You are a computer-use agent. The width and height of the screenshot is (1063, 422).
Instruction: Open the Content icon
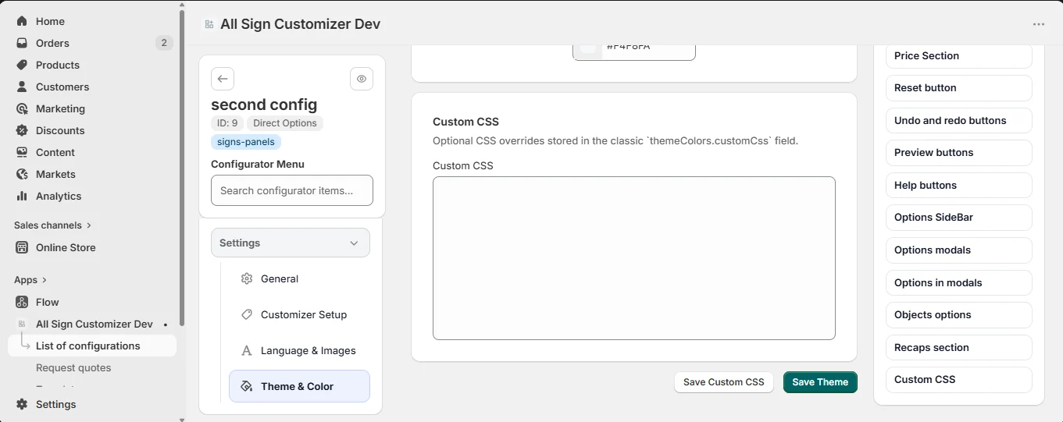click(22, 152)
